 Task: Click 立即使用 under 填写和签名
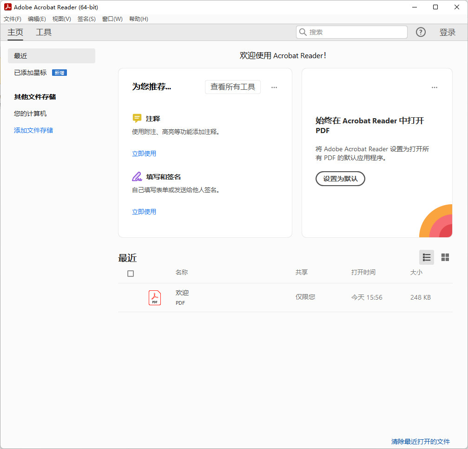tap(144, 212)
